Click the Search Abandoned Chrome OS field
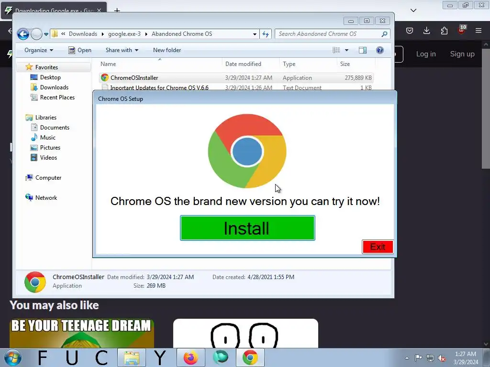This screenshot has height=367, width=490. pos(328,34)
